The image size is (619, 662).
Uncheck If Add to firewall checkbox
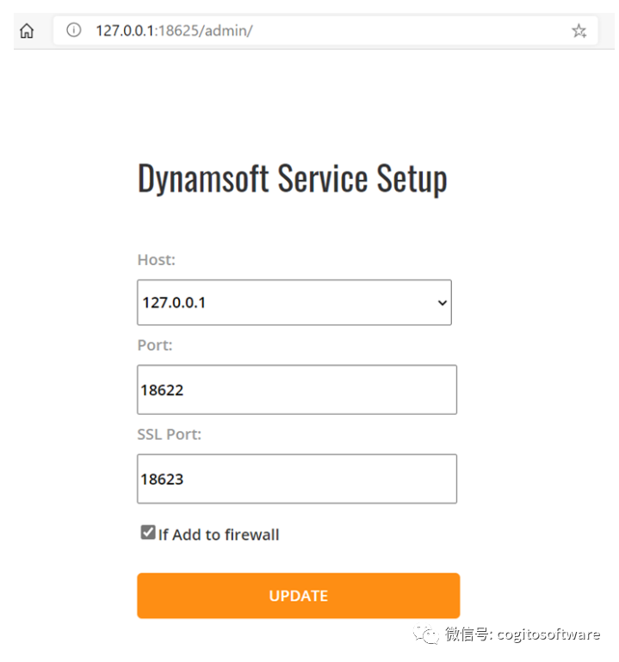tap(148, 532)
